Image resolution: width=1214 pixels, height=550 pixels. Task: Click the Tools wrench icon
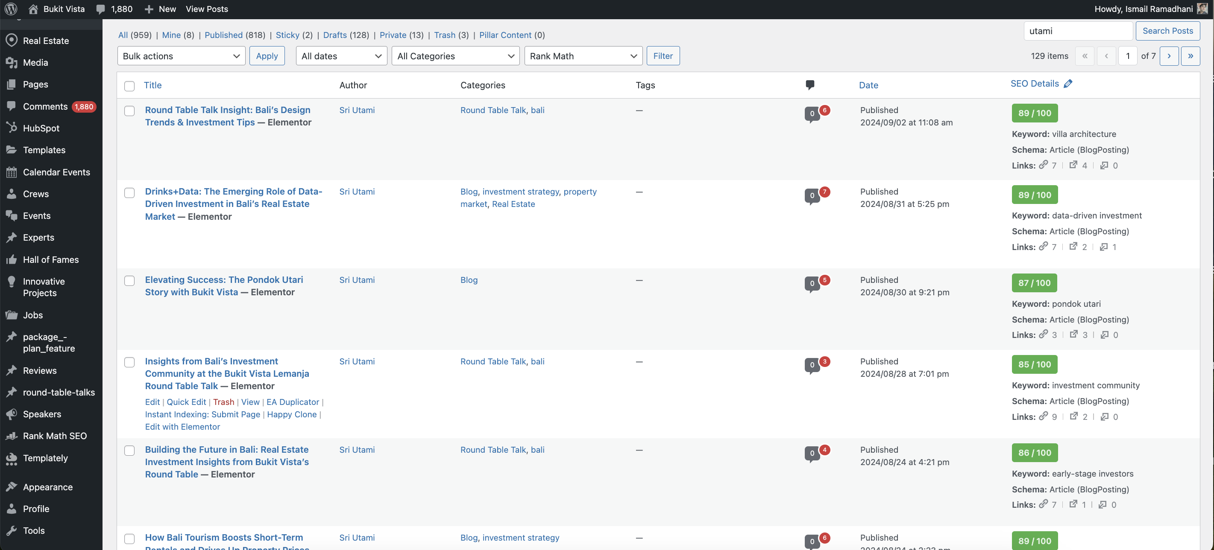coord(12,531)
